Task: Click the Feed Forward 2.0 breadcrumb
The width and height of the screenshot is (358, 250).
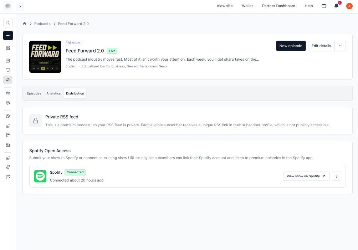Action: tap(73, 24)
